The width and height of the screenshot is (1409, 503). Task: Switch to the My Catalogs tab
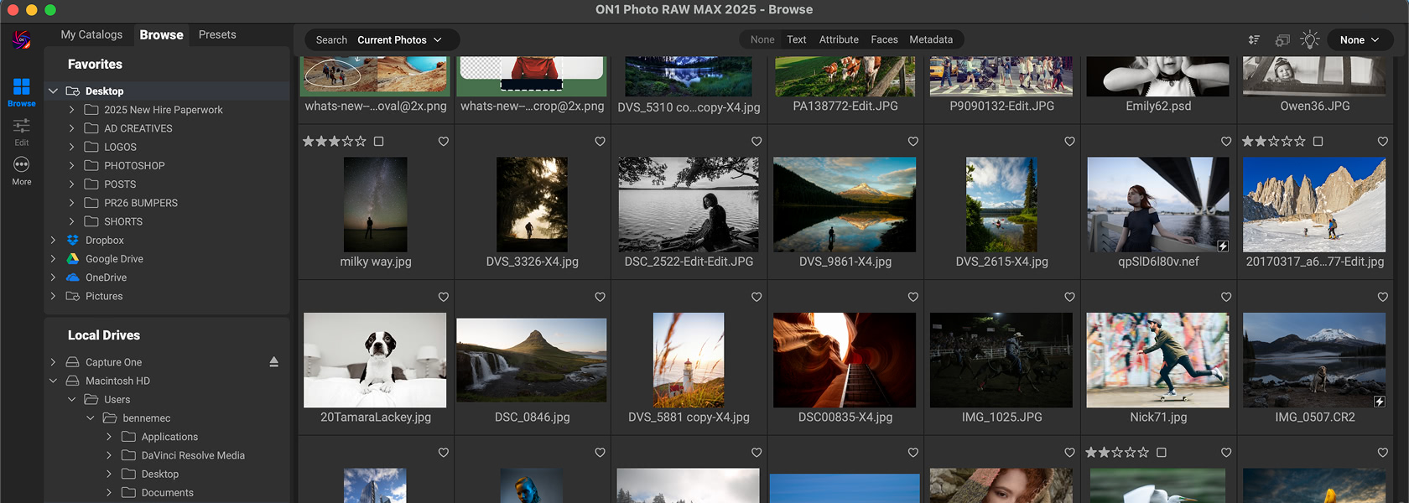click(x=91, y=34)
